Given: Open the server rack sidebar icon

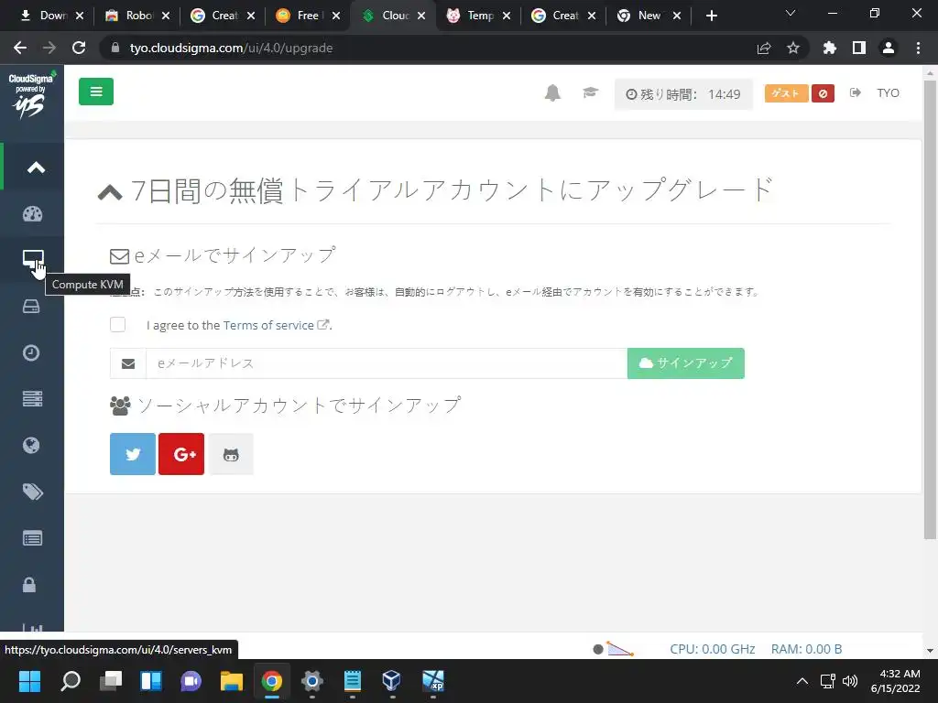Looking at the screenshot, I should (x=32, y=399).
